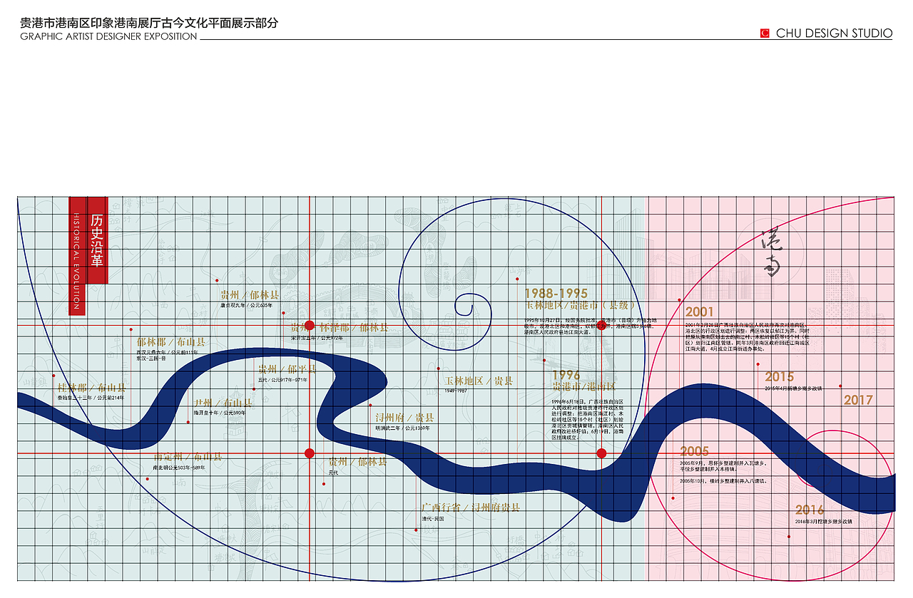Click the 贵州／郁林县 heading dated 公元635年
Image resolution: width=913 pixels, height=598 pixels.
point(250,295)
